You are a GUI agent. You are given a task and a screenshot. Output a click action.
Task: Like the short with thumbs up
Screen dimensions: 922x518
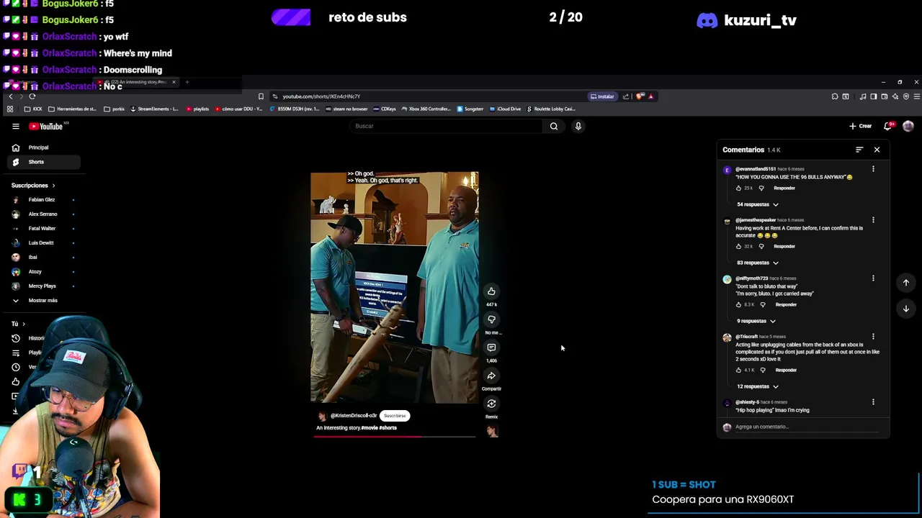point(491,291)
